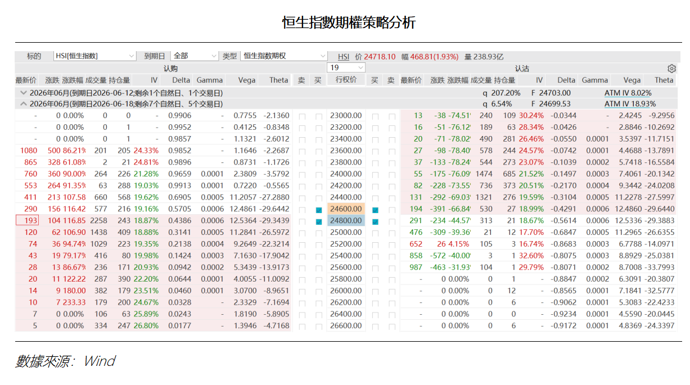Click the put price 652 at strike 25200
The image size is (690, 385).
coord(416,245)
